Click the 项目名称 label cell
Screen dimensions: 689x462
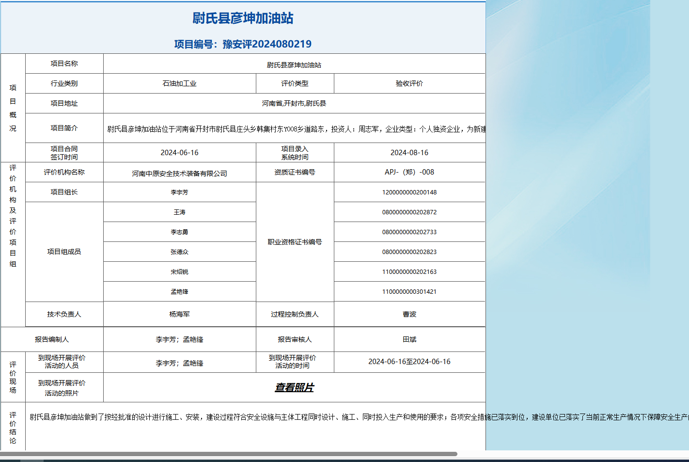64,64
